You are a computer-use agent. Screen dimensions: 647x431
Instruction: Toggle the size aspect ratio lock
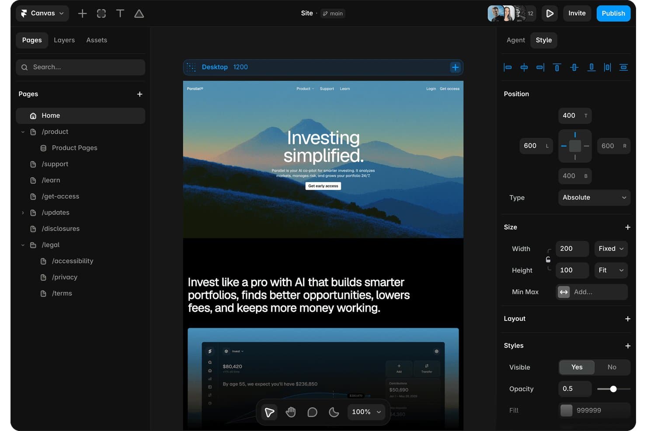548,259
